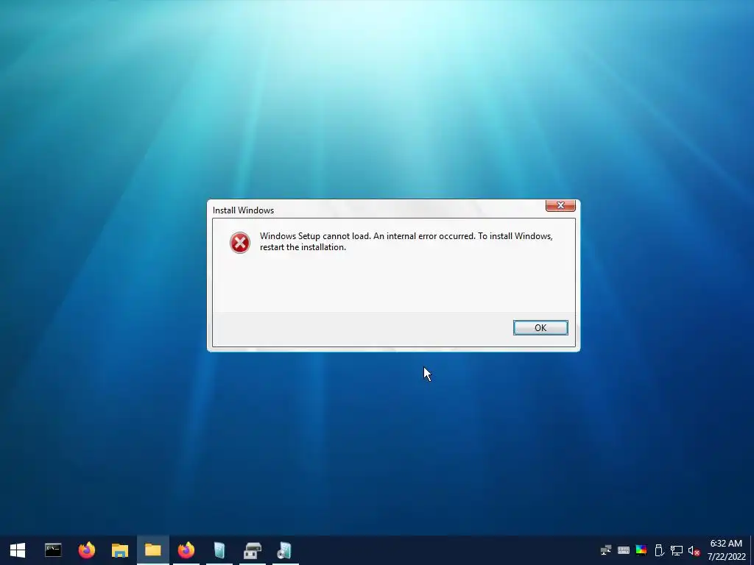754x565 pixels.
Task: Switch to the running Firefox window
Action: (186, 550)
